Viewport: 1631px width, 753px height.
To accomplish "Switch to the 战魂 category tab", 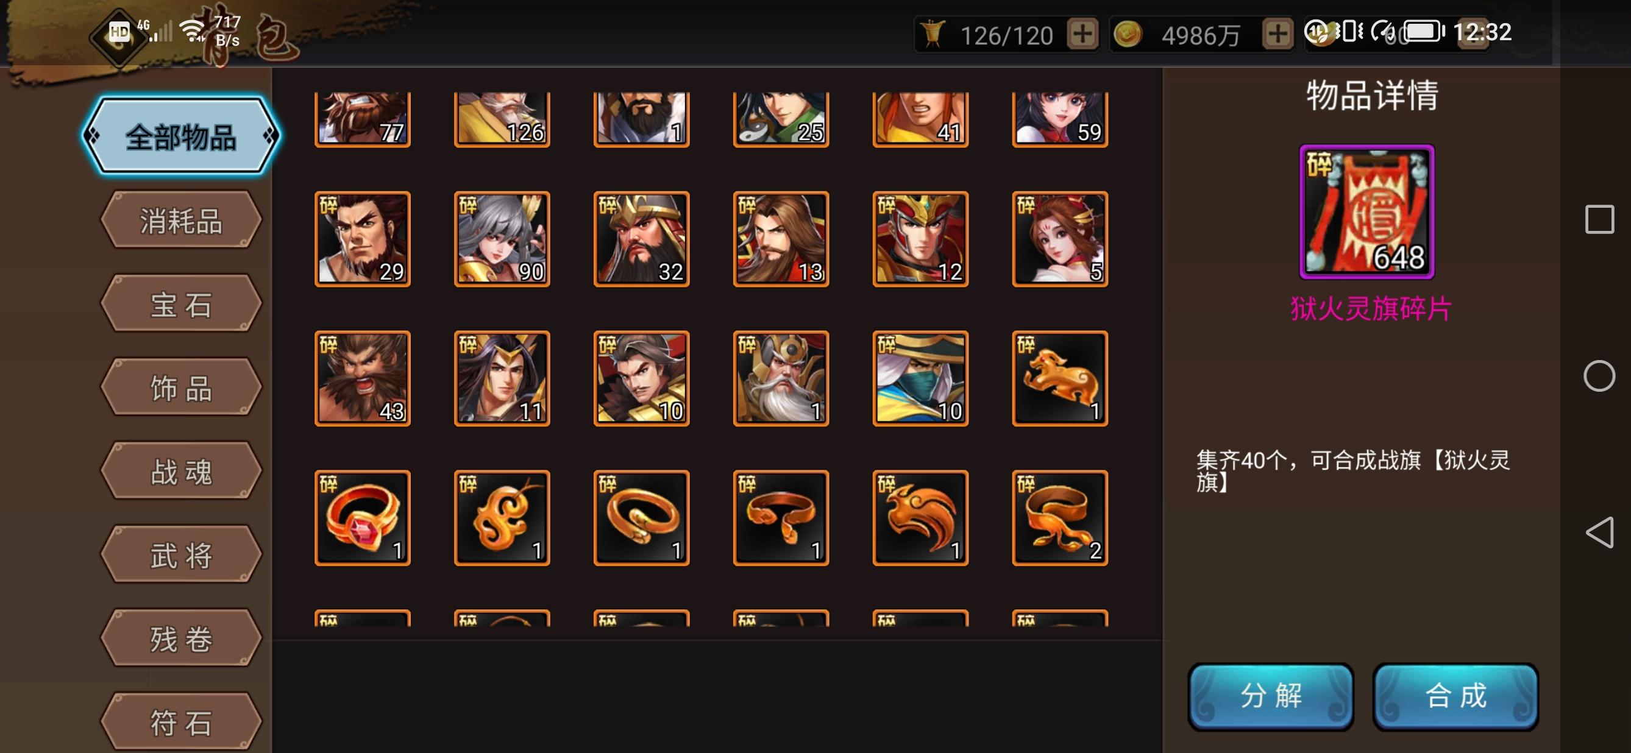I will coord(181,471).
